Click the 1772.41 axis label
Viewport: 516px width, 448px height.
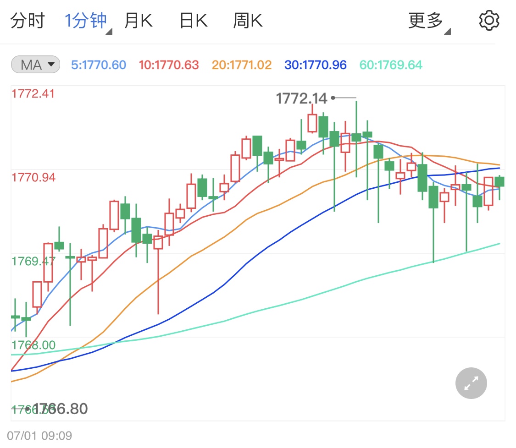click(33, 93)
